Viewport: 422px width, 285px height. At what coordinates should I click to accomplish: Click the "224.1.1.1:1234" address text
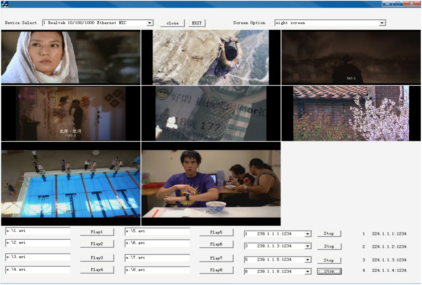[389, 234]
